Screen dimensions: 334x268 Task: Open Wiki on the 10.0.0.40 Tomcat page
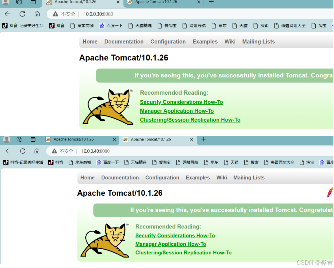coord(222,178)
